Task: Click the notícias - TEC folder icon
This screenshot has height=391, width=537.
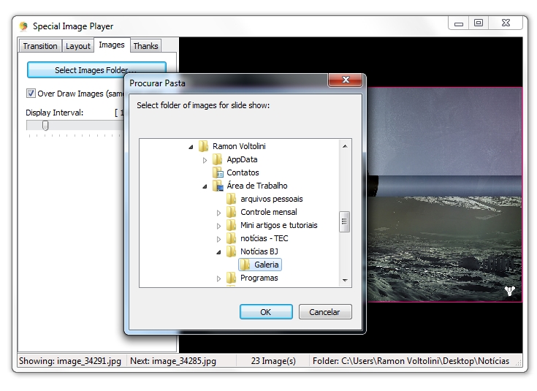Action: click(231, 238)
